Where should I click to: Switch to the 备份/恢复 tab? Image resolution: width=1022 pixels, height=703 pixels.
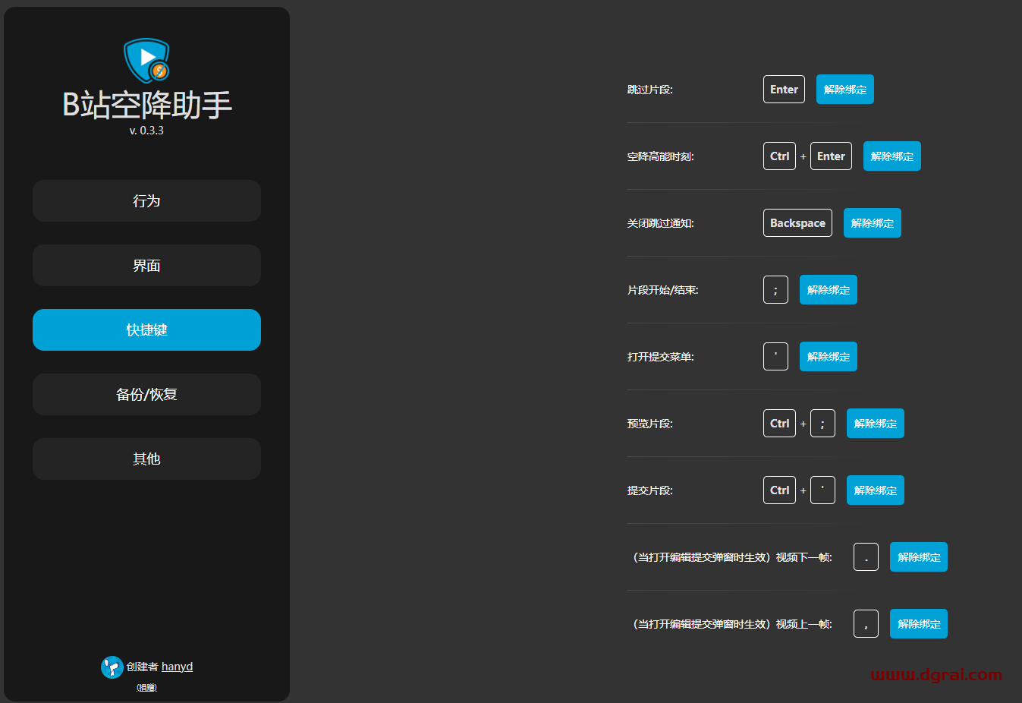146,394
